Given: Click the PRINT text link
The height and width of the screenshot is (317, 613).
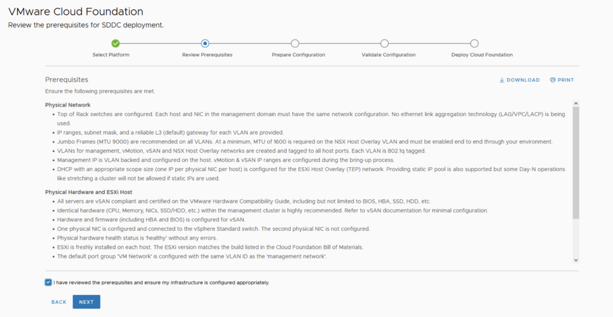Looking at the screenshot, I should click(566, 80).
